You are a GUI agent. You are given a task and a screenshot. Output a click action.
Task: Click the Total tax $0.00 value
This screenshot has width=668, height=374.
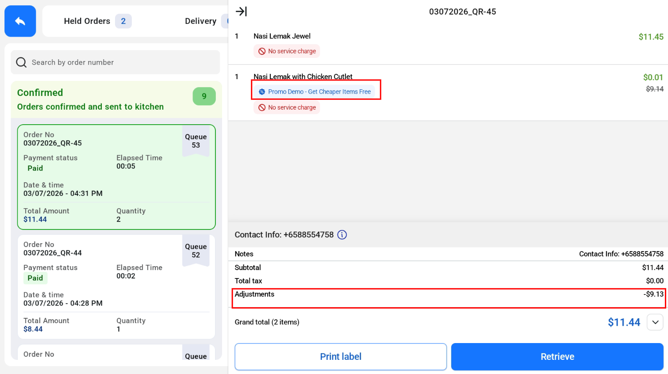point(655,281)
